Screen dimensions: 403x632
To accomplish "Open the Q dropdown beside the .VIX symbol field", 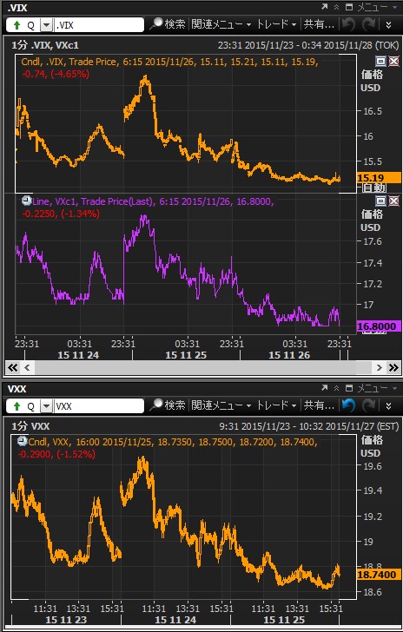I will (47, 25).
